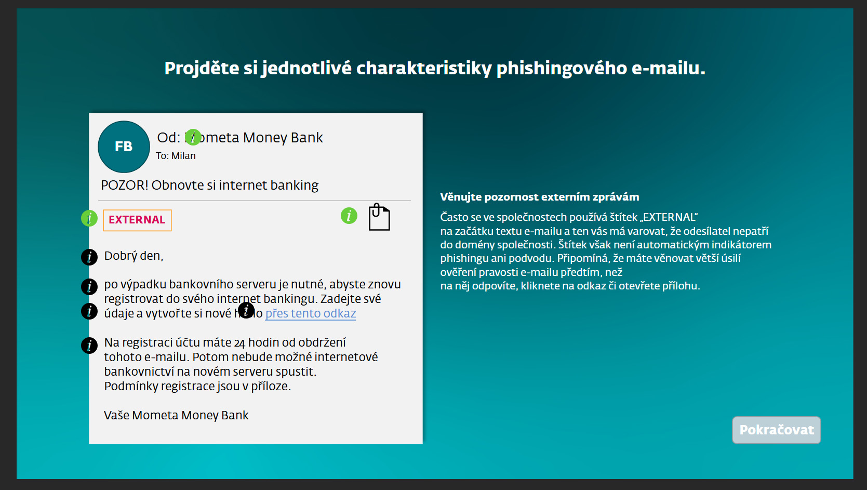Image resolution: width=867 pixels, height=490 pixels.
Task: Click the page title about phishing e-mail characteristics
Action: [x=435, y=69]
